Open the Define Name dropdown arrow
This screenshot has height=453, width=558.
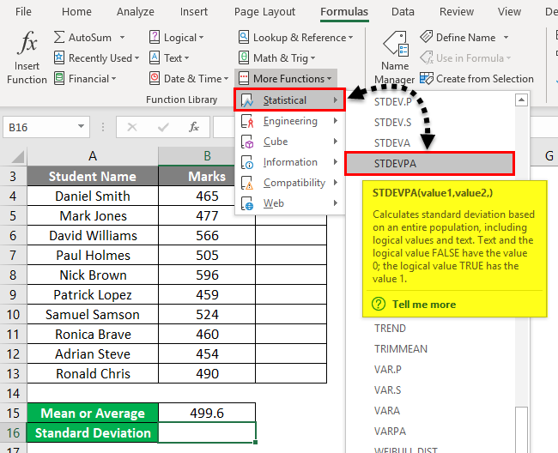(x=506, y=38)
